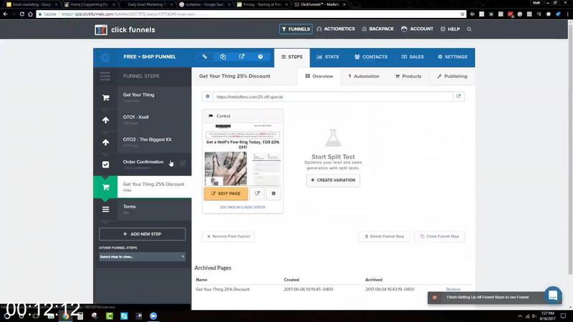This screenshot has width=573, height=322.
Task: Open the chat support bubble icon
Action: tap(553, 295)
